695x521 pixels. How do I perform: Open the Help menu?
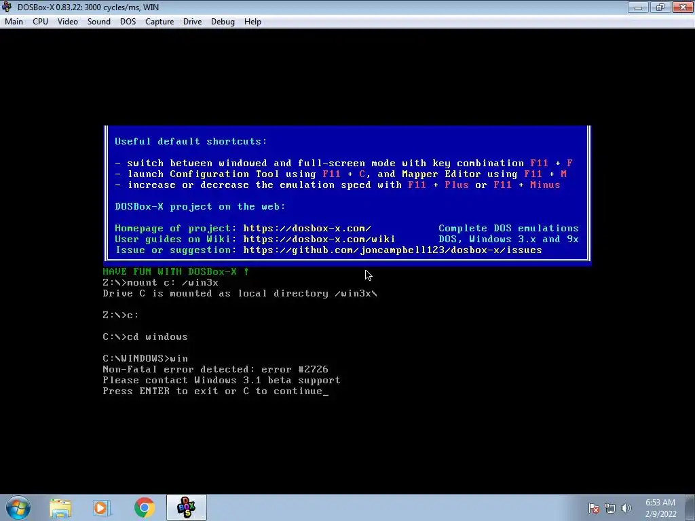[252, 22]
